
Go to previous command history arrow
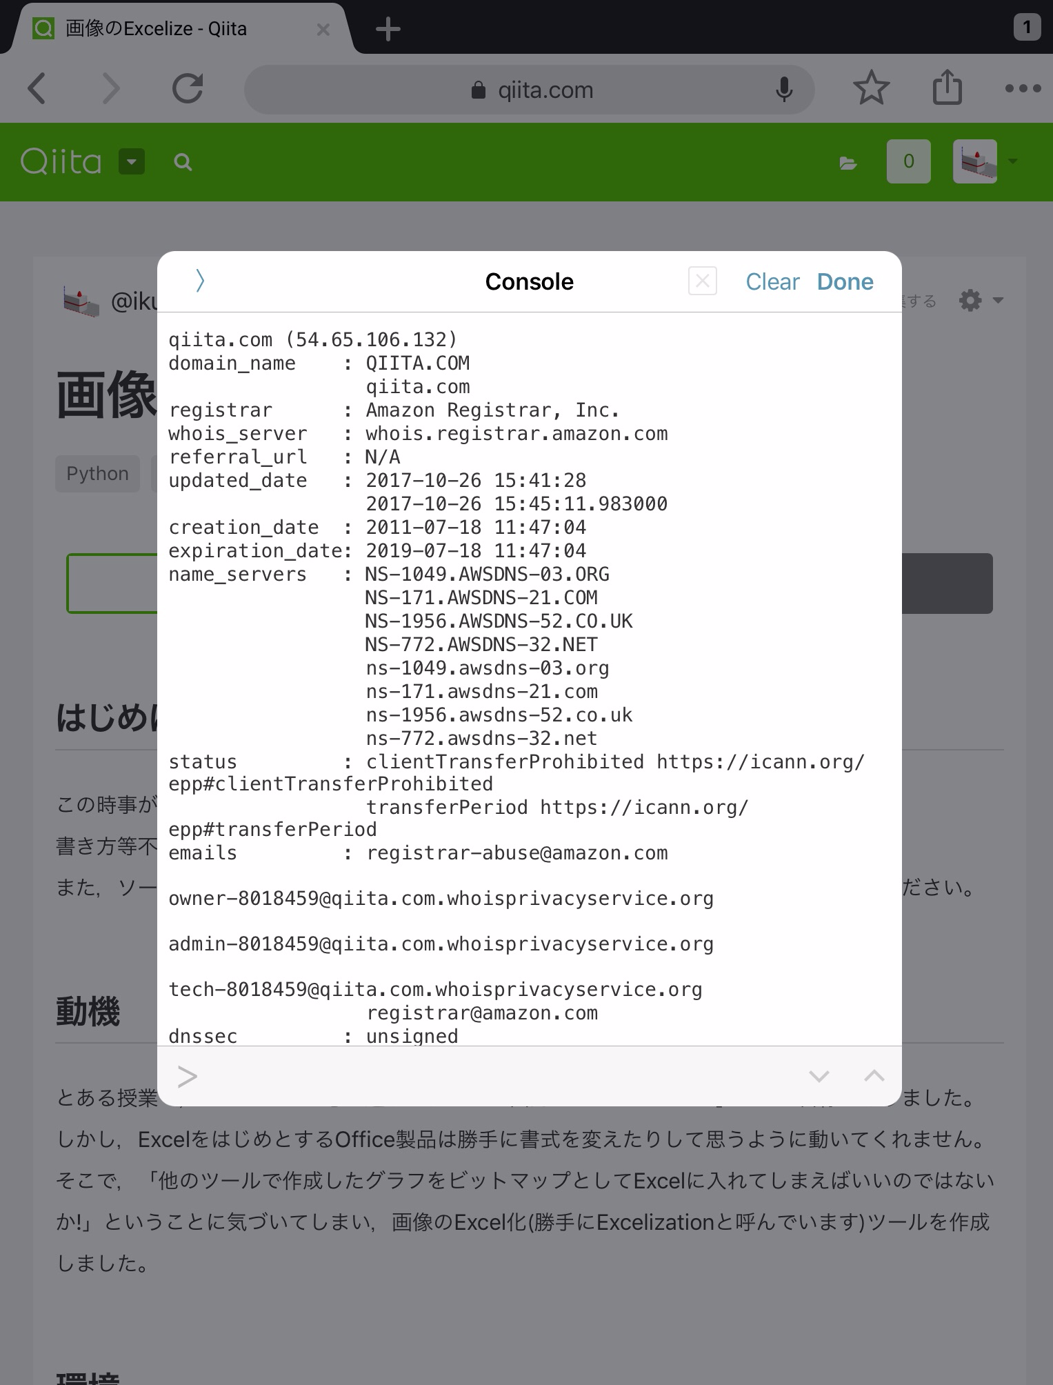point(874,1076)
